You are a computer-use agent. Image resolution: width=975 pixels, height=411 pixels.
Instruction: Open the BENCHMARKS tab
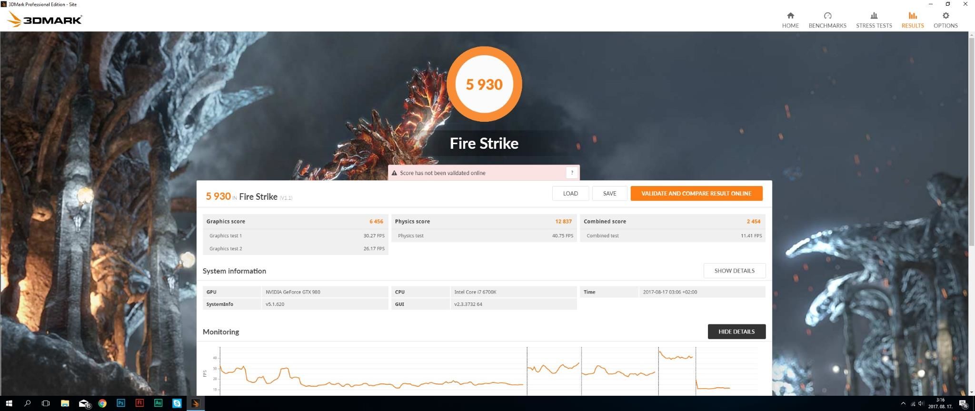click(827, 20)
